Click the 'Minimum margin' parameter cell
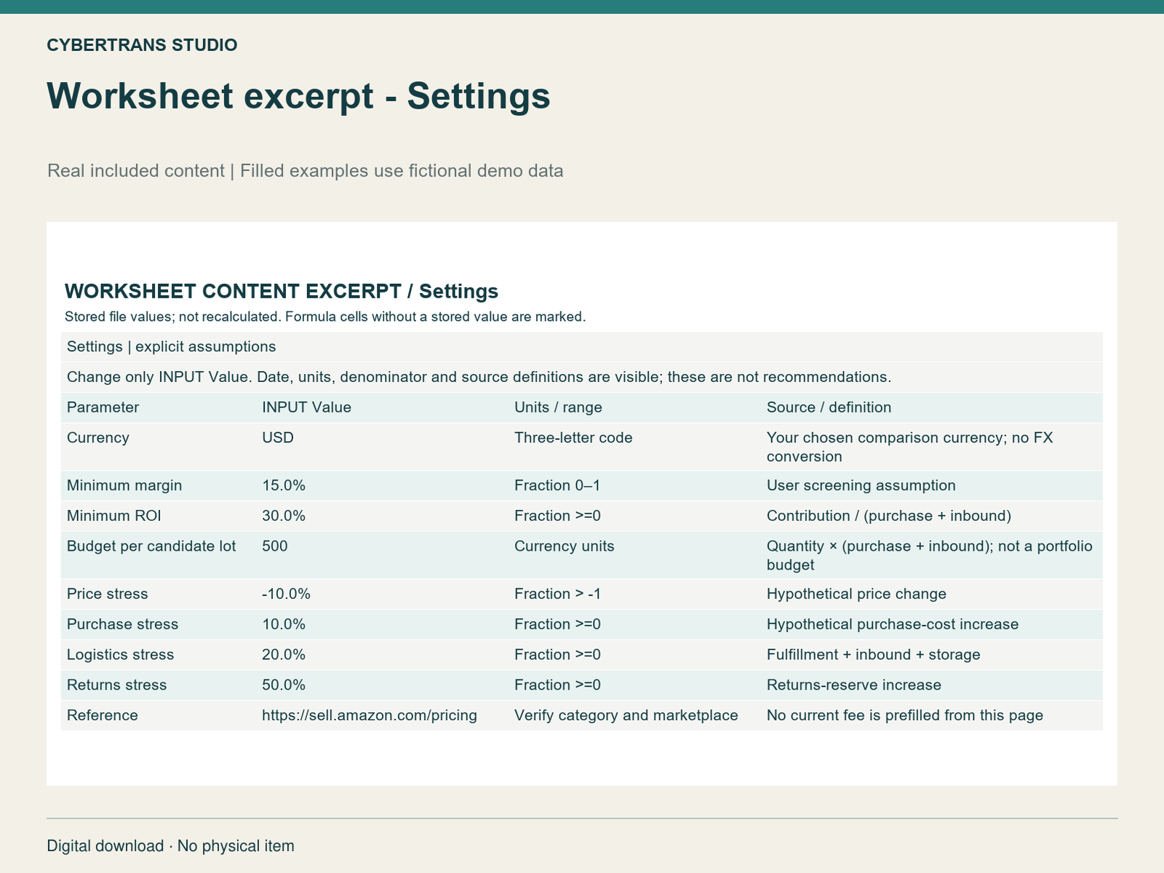Image resolution: width=1164 pixels, height=873 pixels. coord(124,486)
